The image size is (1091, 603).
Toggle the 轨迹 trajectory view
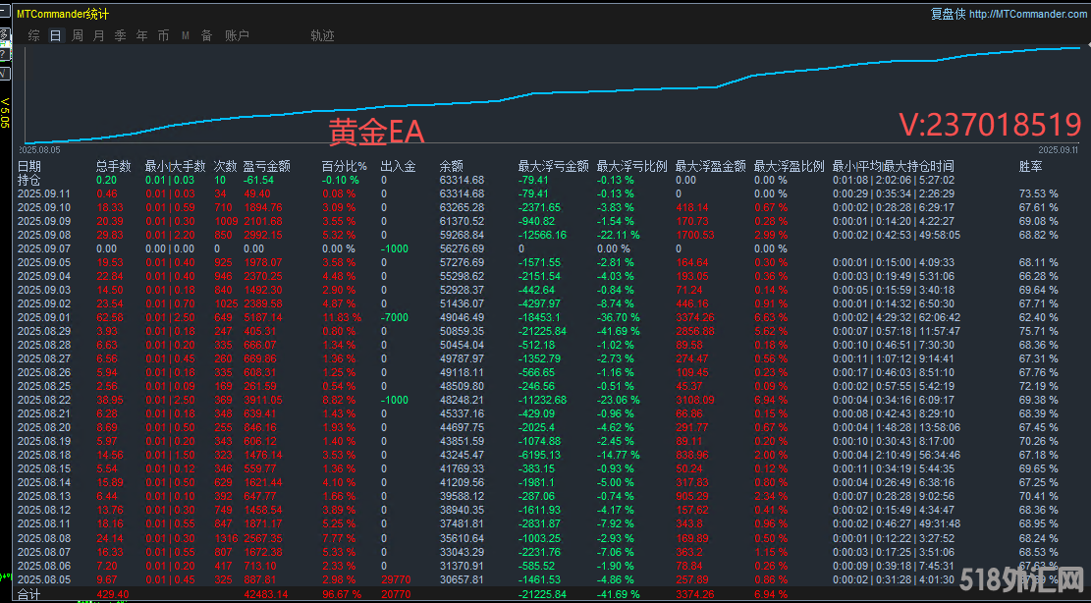[322, 35]
